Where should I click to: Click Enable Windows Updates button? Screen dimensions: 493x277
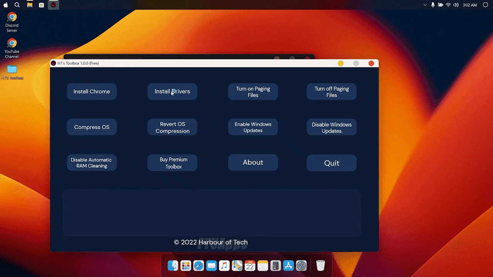tap(253, 127)
